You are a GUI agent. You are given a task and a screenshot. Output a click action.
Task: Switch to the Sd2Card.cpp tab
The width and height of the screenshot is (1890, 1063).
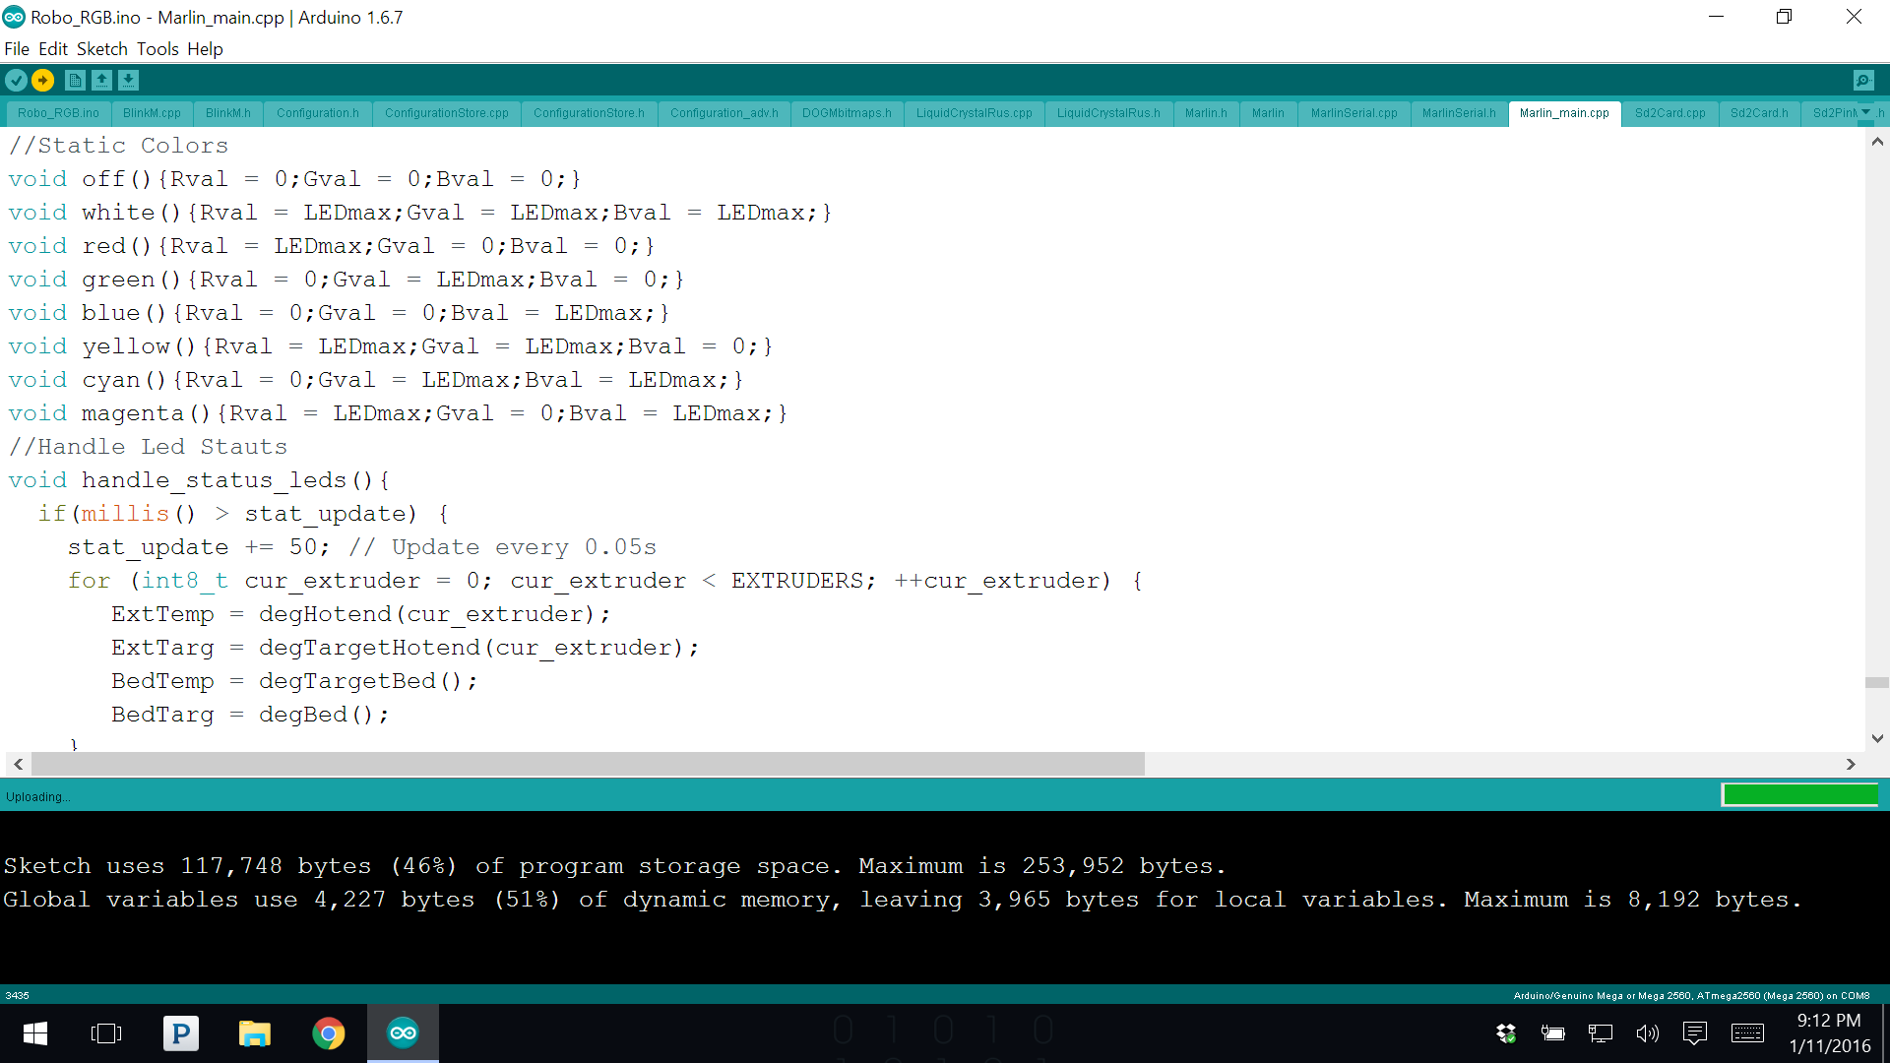[x=1669, y=113]
